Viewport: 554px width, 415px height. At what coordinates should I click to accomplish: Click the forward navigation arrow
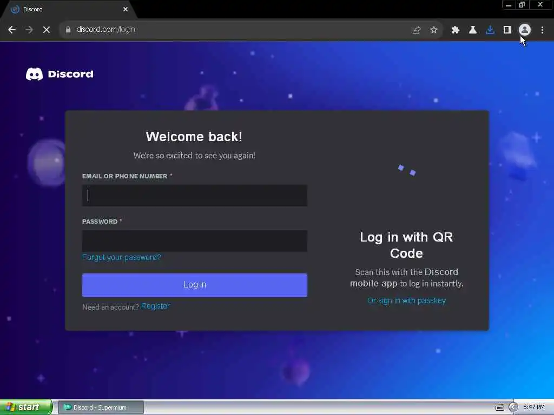[x=29, y=30]
